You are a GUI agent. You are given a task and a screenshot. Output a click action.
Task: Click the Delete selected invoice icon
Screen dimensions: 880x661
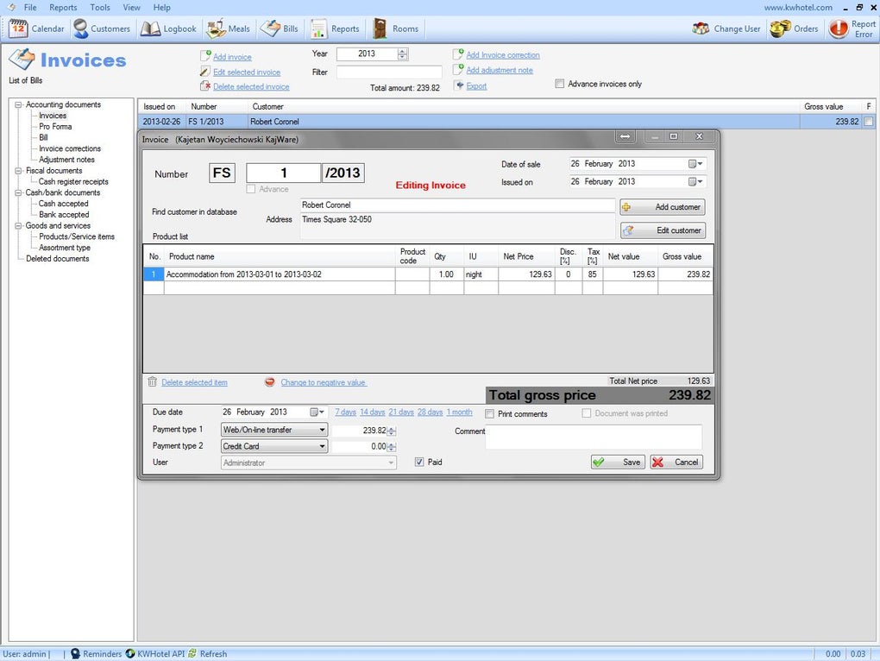tap(205, 85)
